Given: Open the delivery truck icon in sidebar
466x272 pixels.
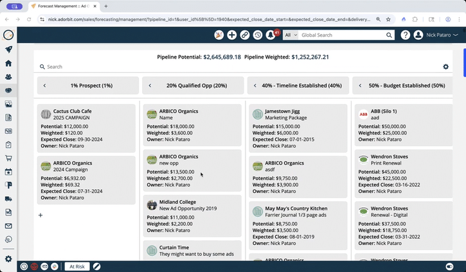Looking at the screenshot, I should click(8, 199).
